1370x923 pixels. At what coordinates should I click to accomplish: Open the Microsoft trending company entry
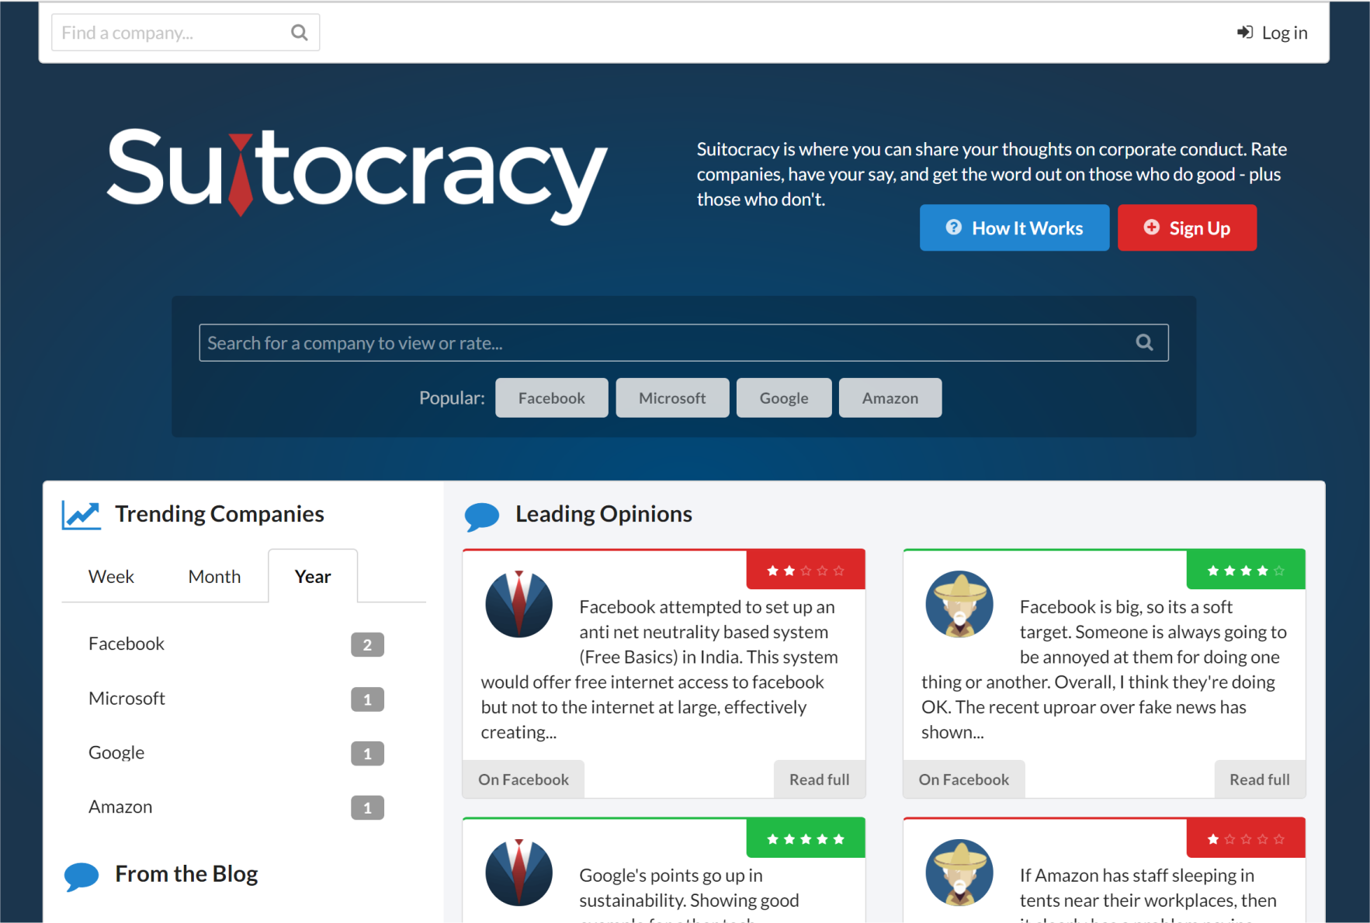pos(127,698)
